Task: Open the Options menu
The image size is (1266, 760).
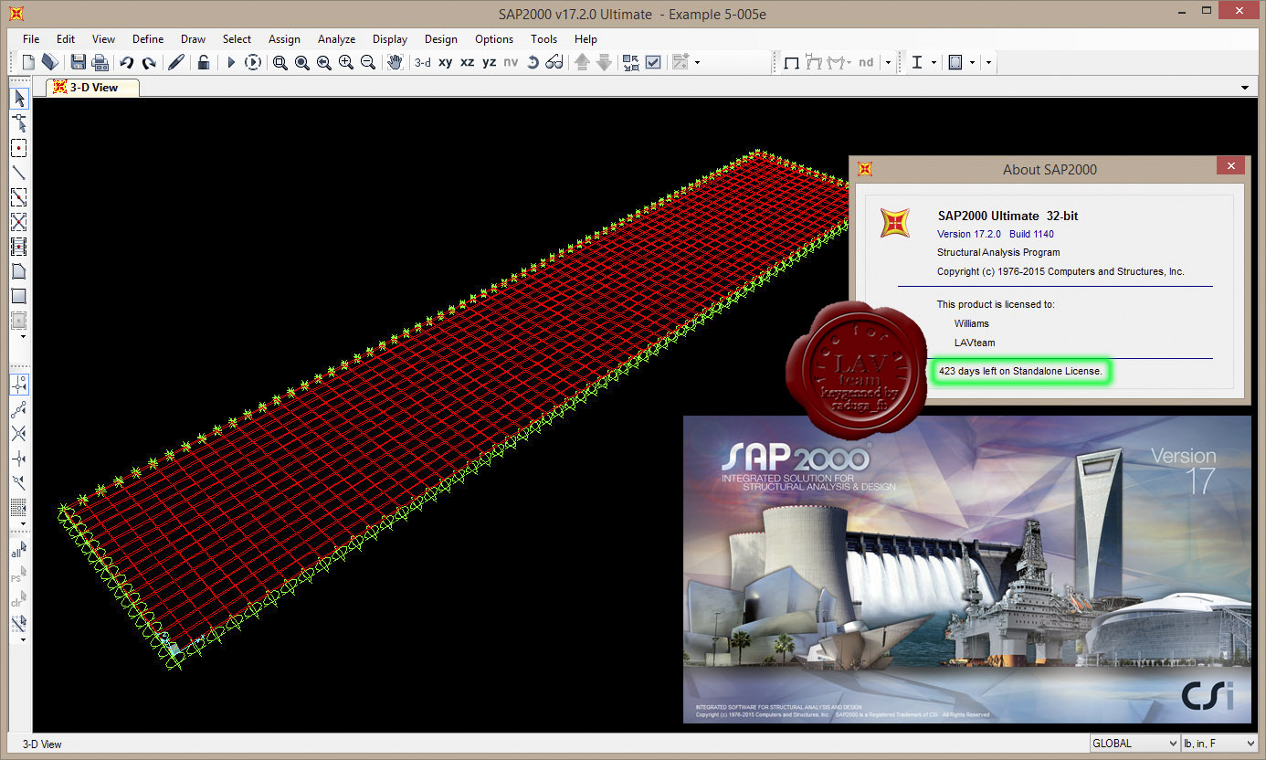Action: (494, 39)
